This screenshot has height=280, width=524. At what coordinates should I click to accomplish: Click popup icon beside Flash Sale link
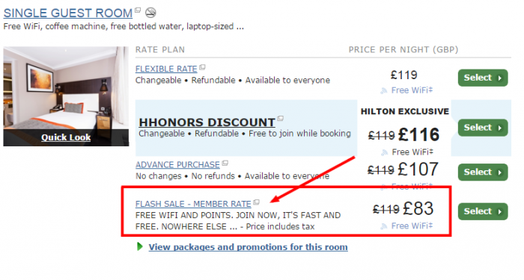256,202
